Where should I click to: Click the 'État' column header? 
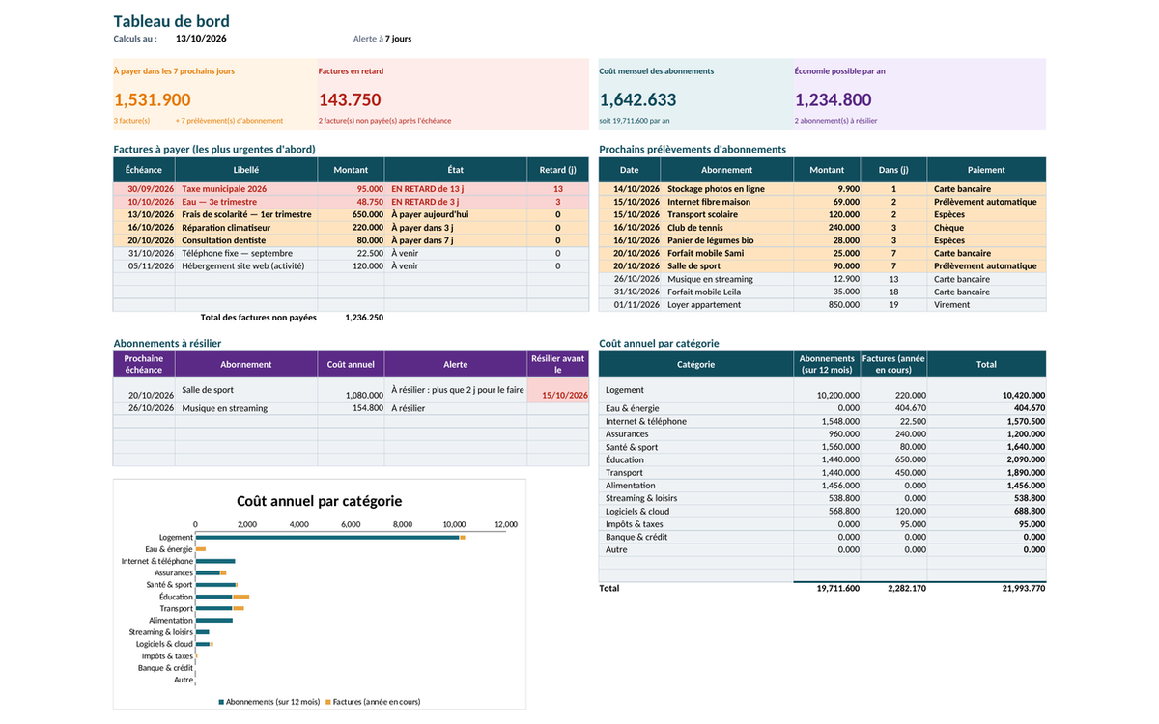click(456, 170)
